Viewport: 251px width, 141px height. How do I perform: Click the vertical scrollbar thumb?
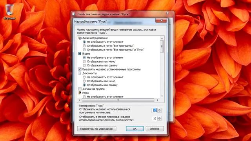(x=162, y=47)
